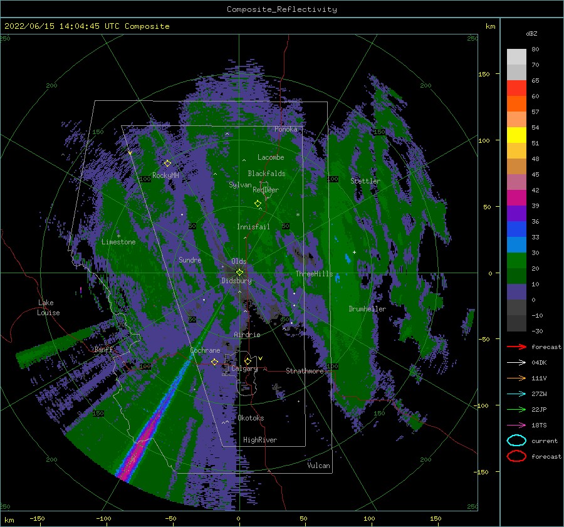The image size is (564, 527).
Task: Click the Airdrie label
Action: click(x=247, y=335)
